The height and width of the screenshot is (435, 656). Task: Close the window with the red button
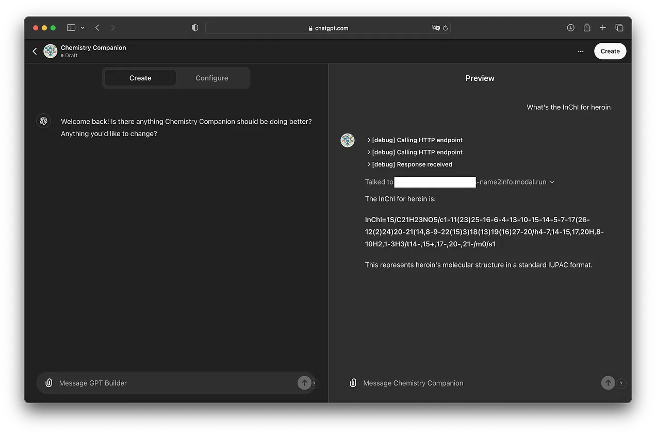pyautogui.click(x=36, y=28)
